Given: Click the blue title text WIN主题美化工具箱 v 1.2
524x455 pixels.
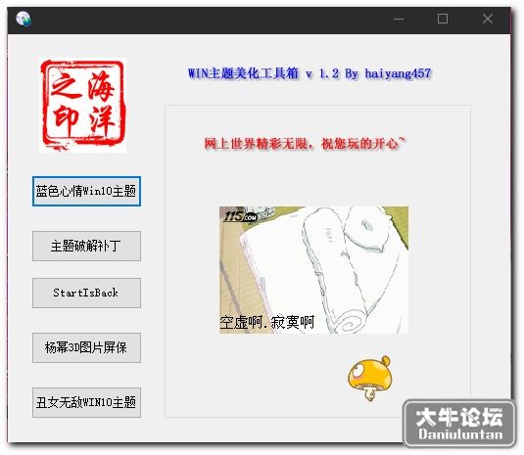Looking at the screenshot, I should (x=263, y=73).
